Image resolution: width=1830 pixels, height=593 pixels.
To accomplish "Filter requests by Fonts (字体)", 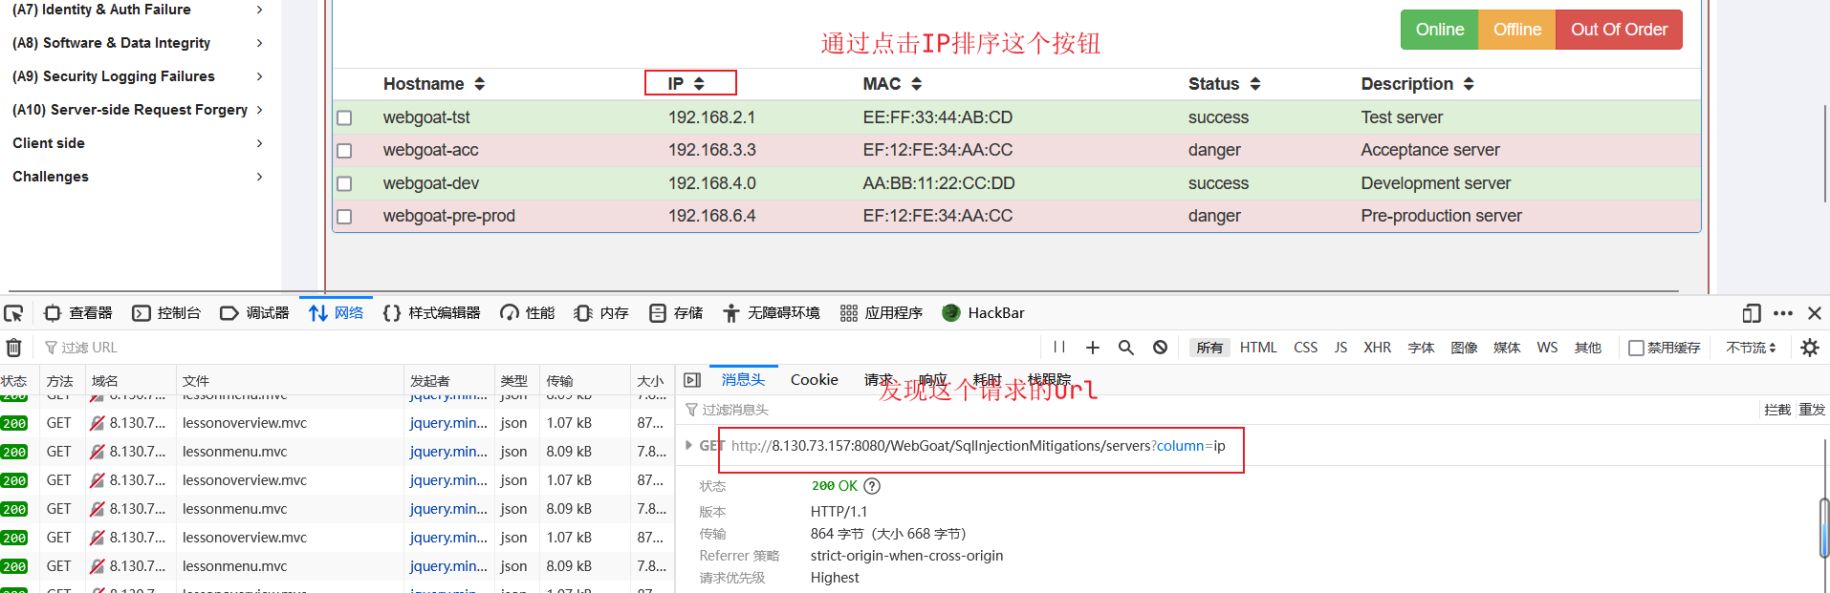I will tap(1421, 348).
